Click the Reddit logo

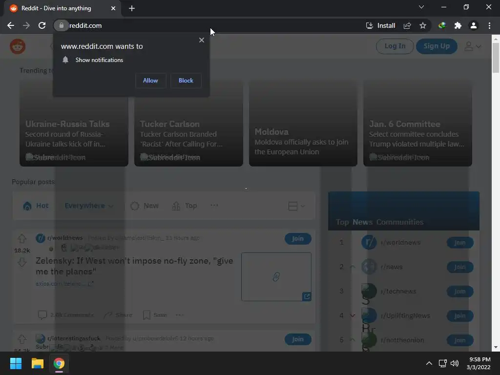18,46
